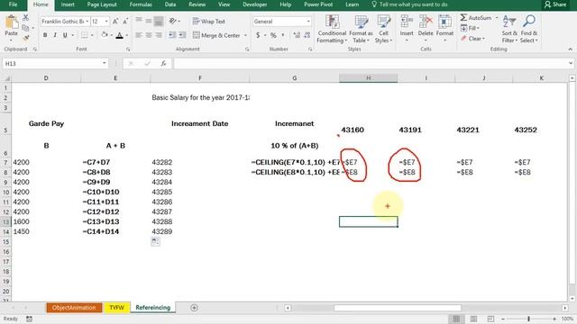Toggle Center alignment
Viewport: 577px width, 324px height.
(149, 35)
